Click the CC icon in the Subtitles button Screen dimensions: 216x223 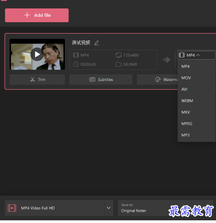[92, 79]
